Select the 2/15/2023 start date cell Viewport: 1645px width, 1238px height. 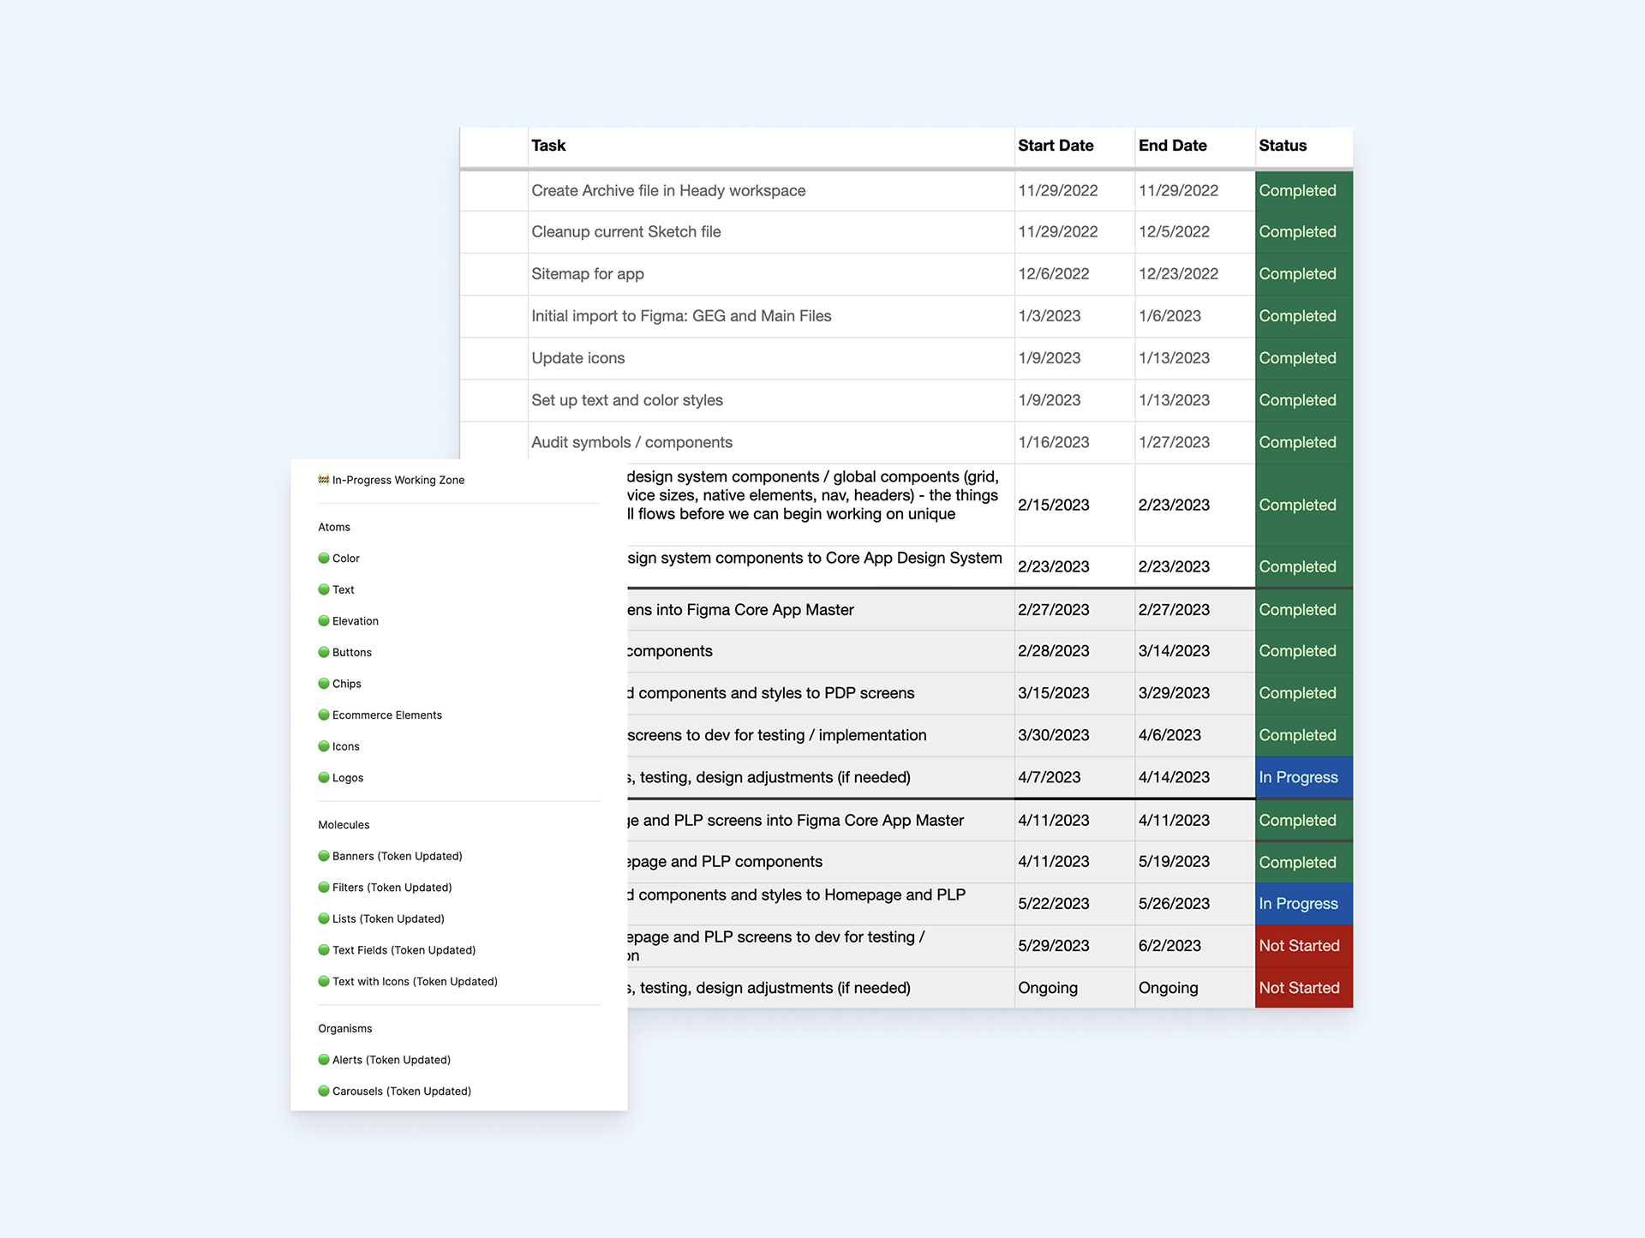(1075, 505)
